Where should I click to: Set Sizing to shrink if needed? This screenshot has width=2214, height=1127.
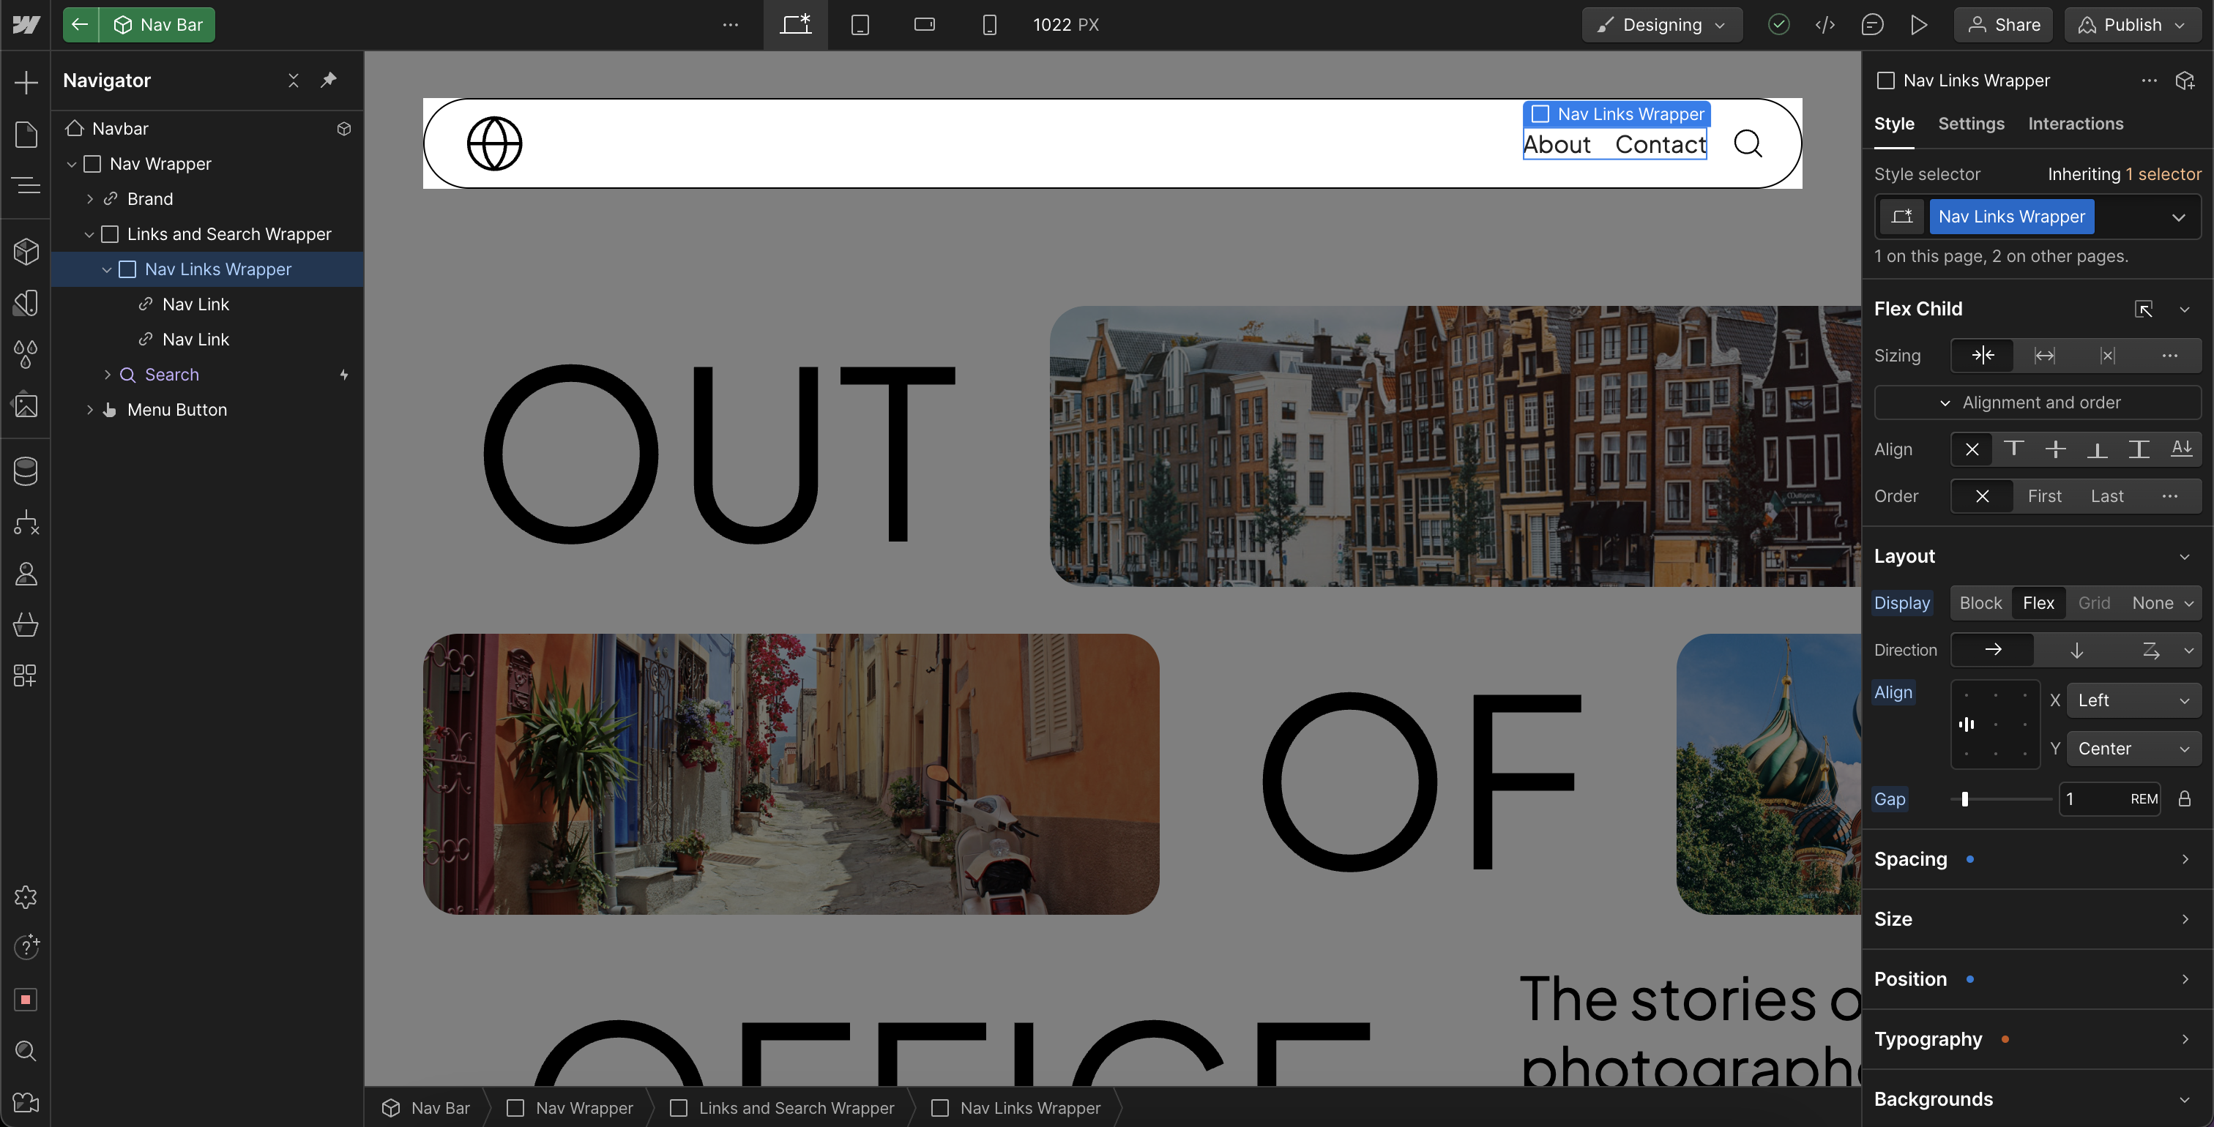[1983, 356]
